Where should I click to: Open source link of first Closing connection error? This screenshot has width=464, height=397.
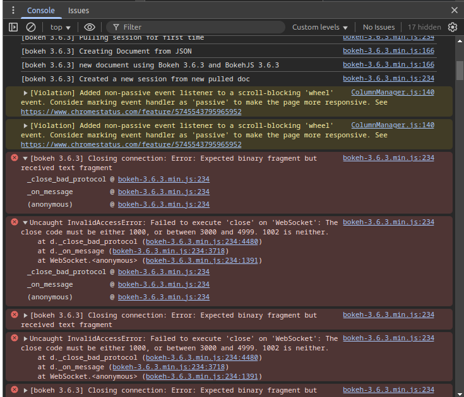388,158
